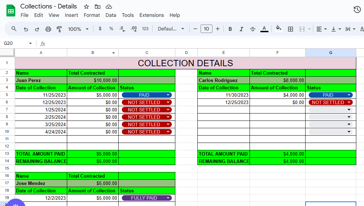Open the Format menu

click(x=92, y=15)
